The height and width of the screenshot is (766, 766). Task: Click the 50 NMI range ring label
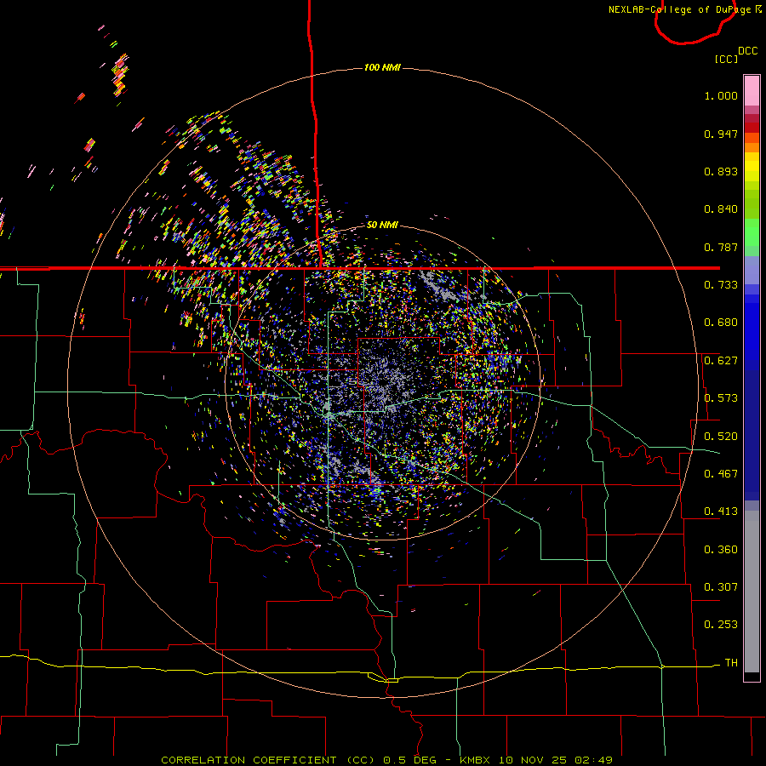click(x=382, y=225)
